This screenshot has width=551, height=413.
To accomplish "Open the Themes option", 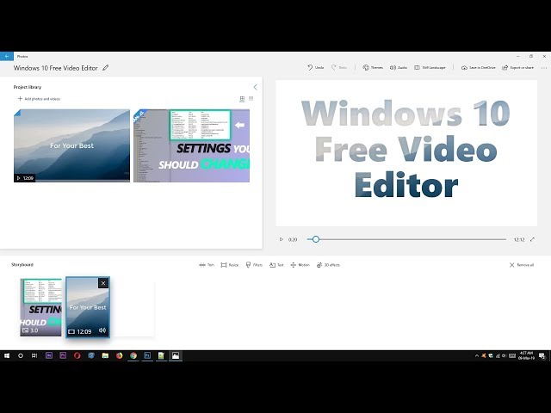I will [373, 67].
